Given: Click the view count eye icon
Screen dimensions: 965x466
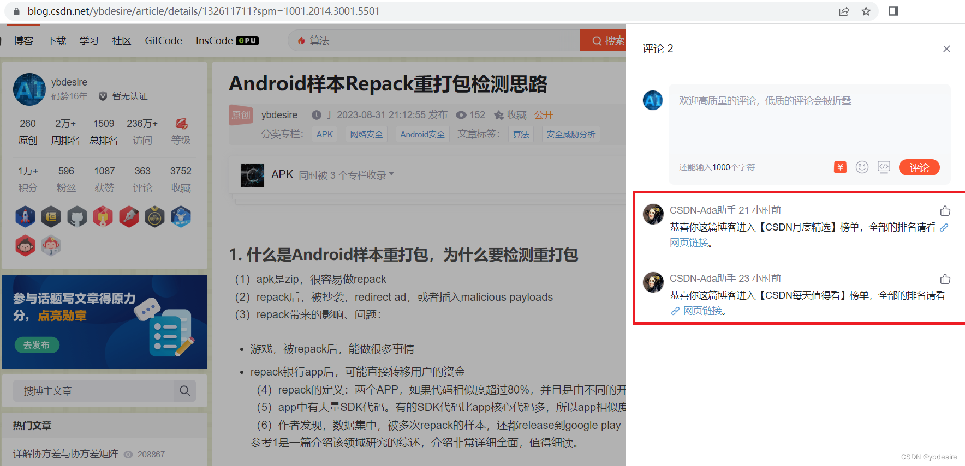Looking at the screenshot, I should pyautogui.click(x=461, y=115).
